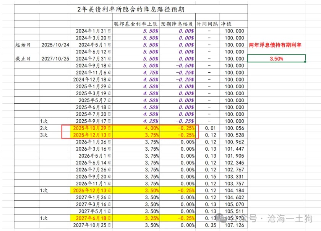Select the date cell 2026年11月1日
The height and width of the screenshot is (231, 321).
pos(91,184)
